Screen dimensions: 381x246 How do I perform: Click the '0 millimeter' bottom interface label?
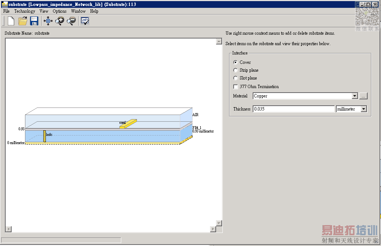pyautogui.click(x=16, y=143)
